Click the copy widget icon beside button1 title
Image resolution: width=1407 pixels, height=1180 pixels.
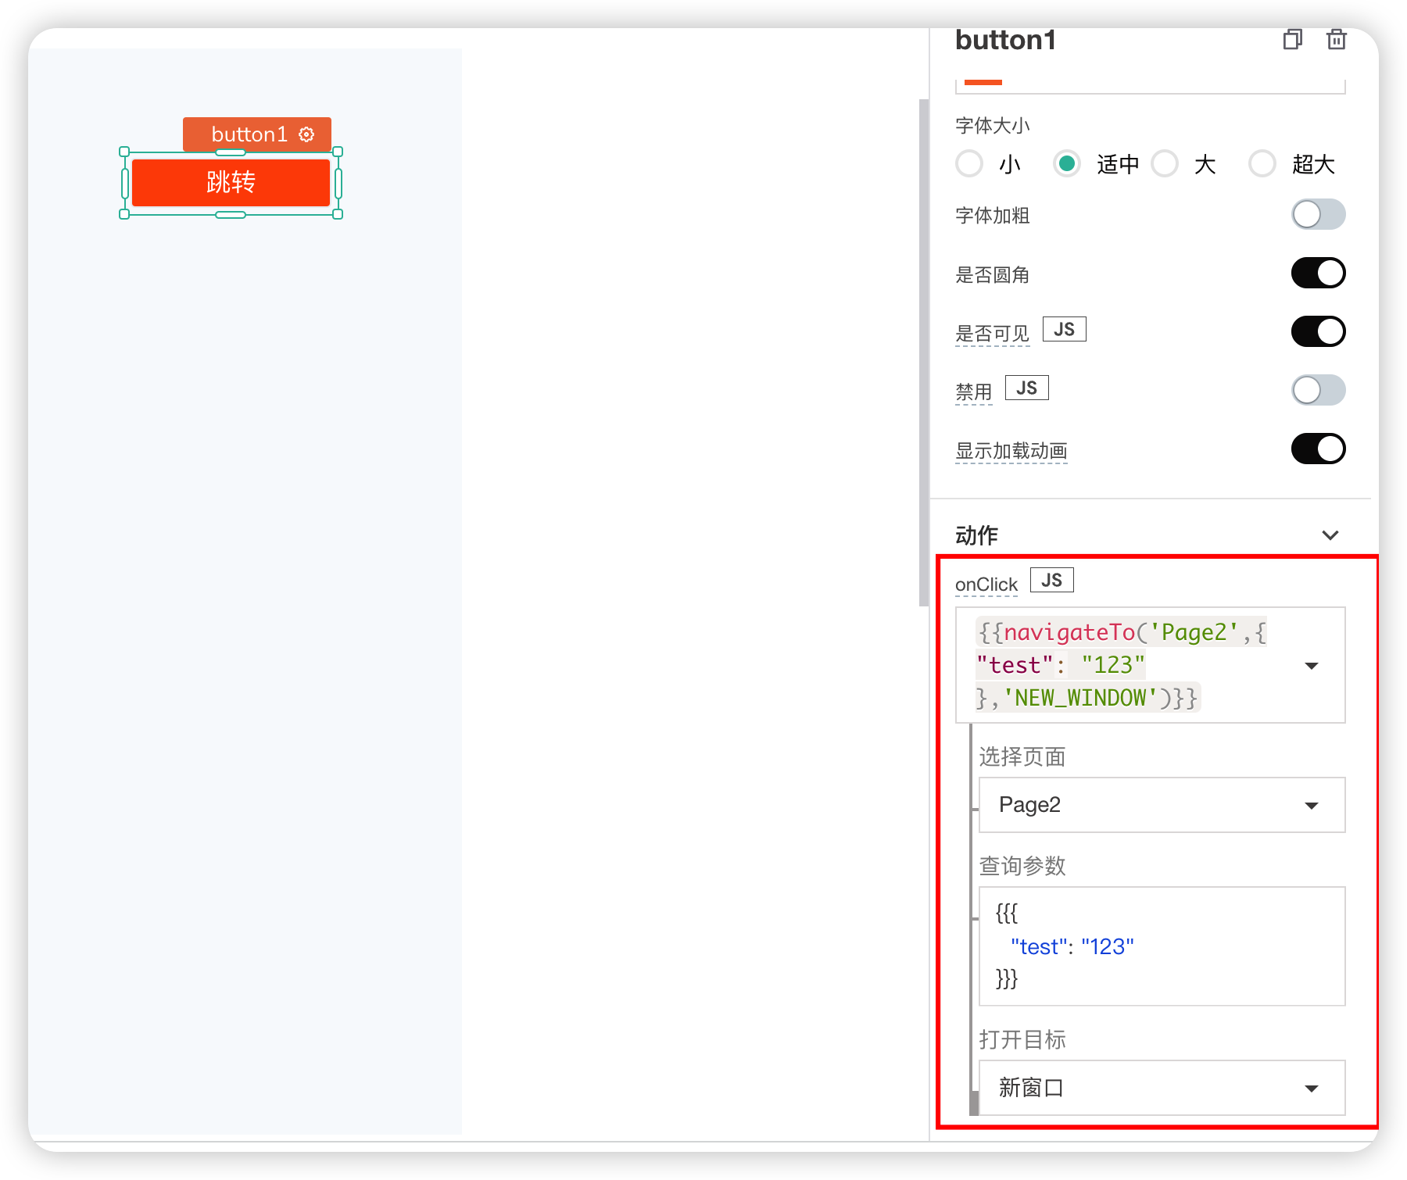(x=1292, y=39)
